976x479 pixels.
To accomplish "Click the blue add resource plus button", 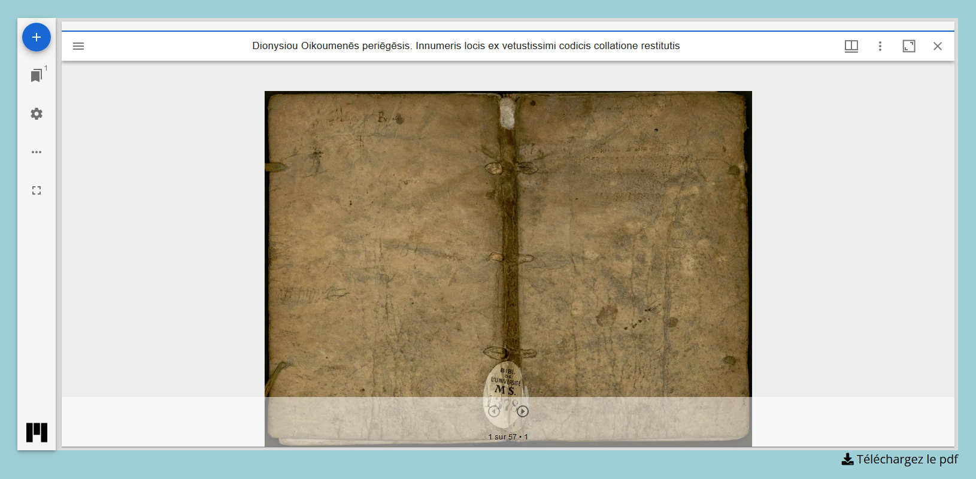I will (37, 37).
